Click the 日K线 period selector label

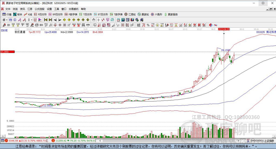[4, 30]
